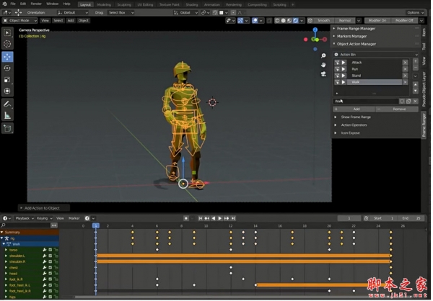The width and height of the screenshot is (433, 301).
Task: Click the Remove action button
Action: point(398,109)
